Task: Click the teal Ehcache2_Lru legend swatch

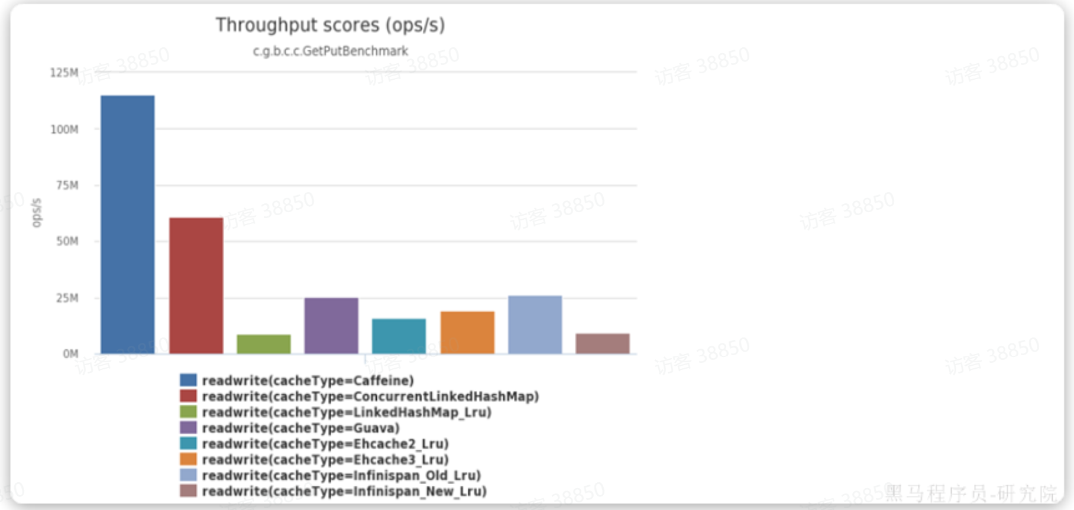Action: pyautogui.click(x=188, y=443)
